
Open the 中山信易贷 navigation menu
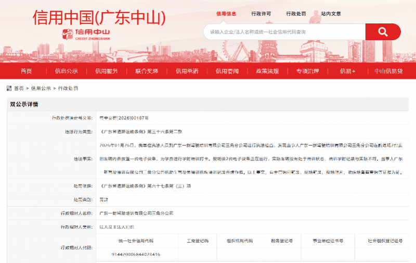pyautogui.click(x=388, y=71)
